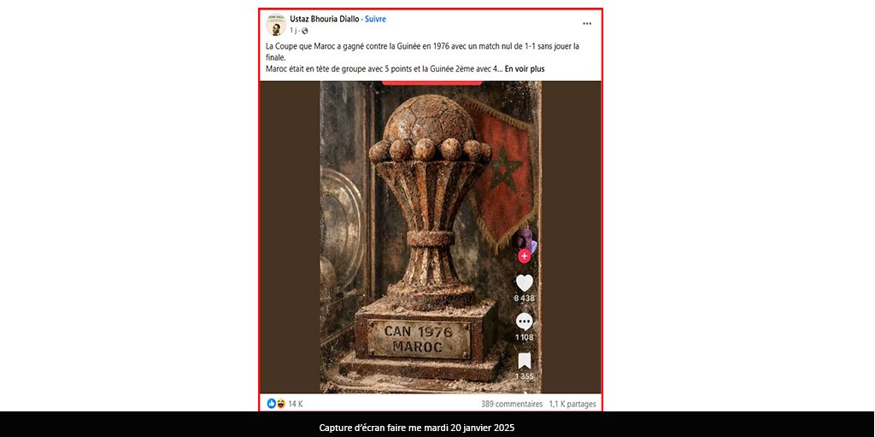Viewport: 875px width, 437px height.
Task: Expand post text with En voir plus
Action: [526, 69]
